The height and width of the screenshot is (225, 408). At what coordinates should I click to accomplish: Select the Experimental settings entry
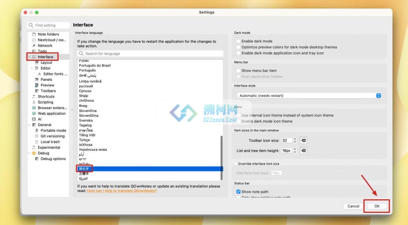tap(49, 148)
